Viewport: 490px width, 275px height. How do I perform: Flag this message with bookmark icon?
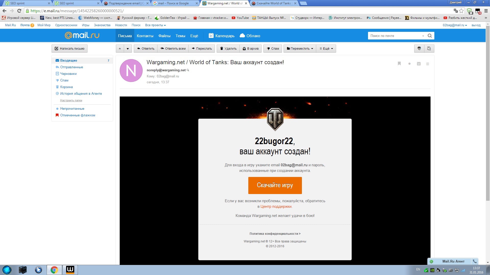tap(399, 64)
